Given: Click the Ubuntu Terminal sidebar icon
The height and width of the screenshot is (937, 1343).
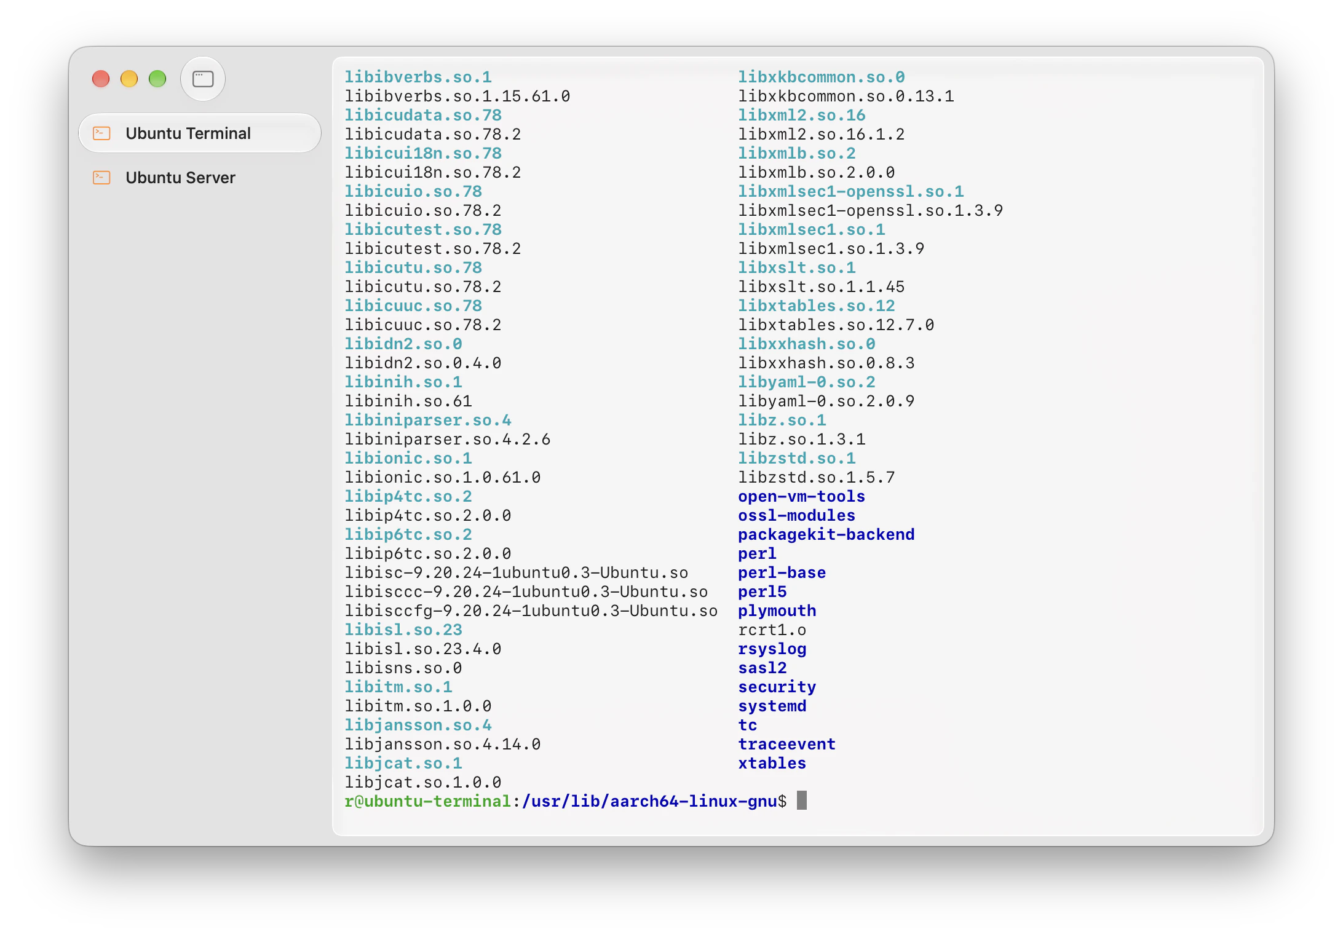Looking at the screenshot, I should (101, 133).
